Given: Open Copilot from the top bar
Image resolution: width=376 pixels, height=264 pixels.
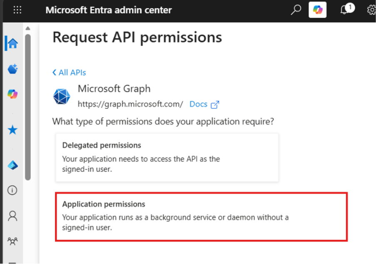Looking at the screenshot, I should (x=317, y=10).
